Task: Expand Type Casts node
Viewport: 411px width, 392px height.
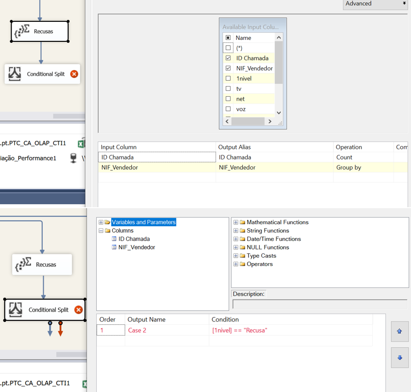Action: (x=236, y=256)
